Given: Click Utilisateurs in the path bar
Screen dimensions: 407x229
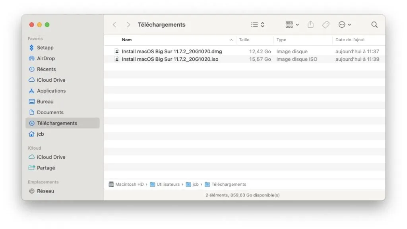Looking at the screenshot, I should (x=165, y=184).
